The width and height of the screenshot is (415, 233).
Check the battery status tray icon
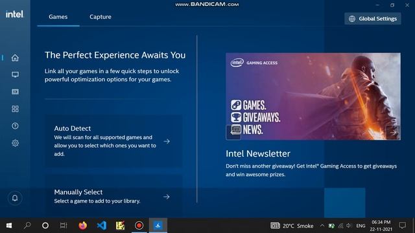331,226
